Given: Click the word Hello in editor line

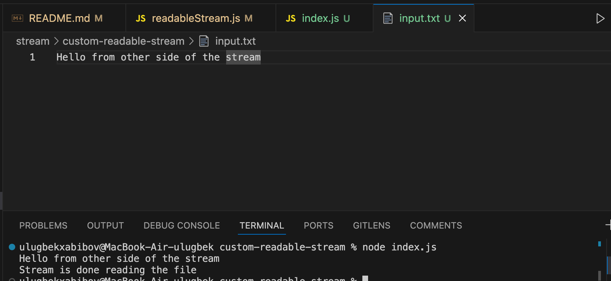Looking at the screenshot, I should tap(71, 57).
